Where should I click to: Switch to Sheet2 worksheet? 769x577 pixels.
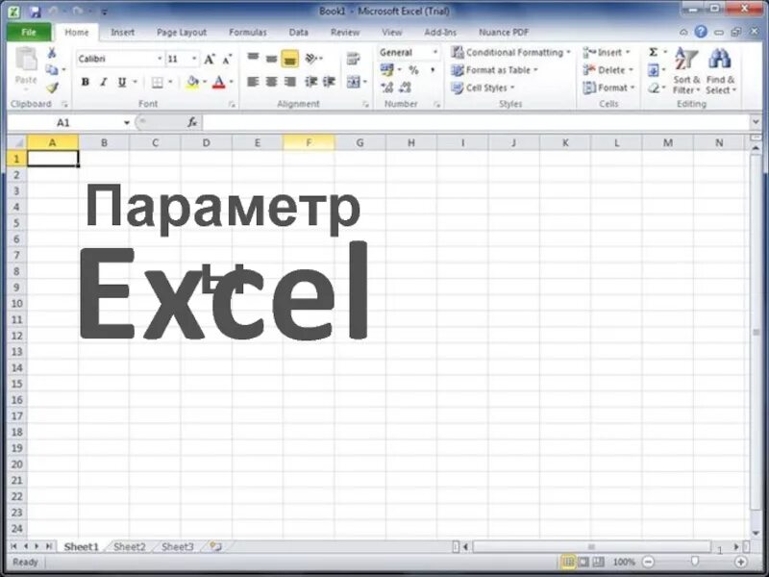tap(130, 546)
